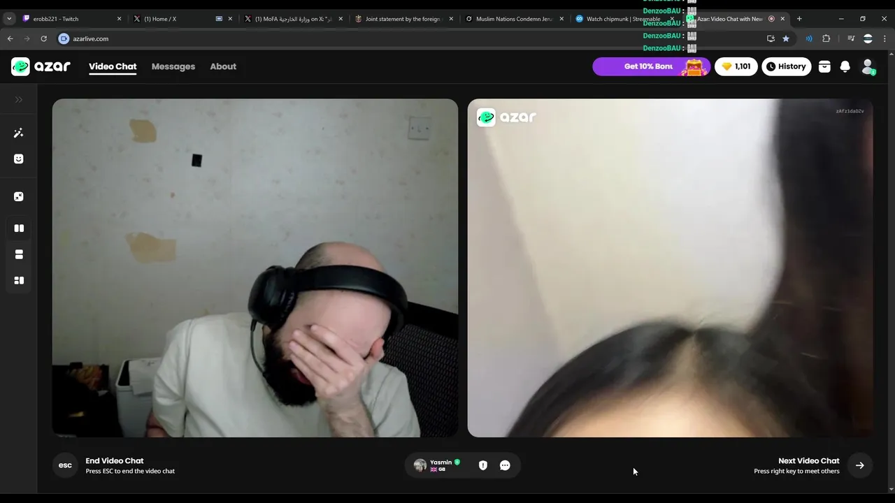Open the chat bubble message icon

(505, 465)
